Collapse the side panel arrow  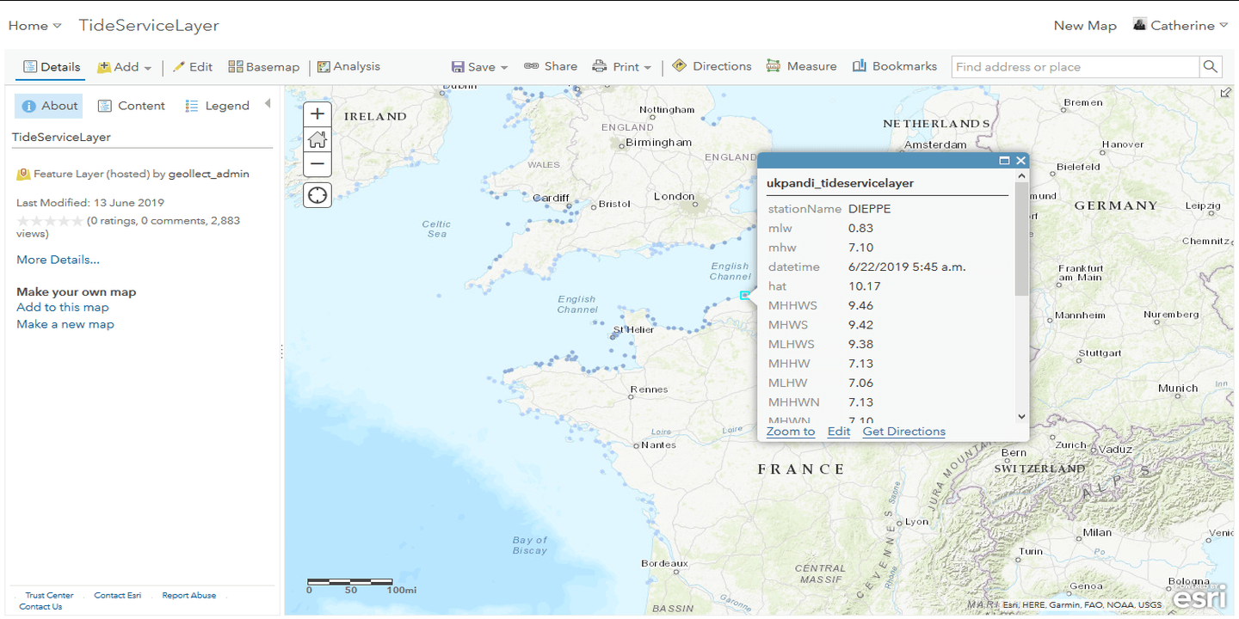click(x=268, y=104)
